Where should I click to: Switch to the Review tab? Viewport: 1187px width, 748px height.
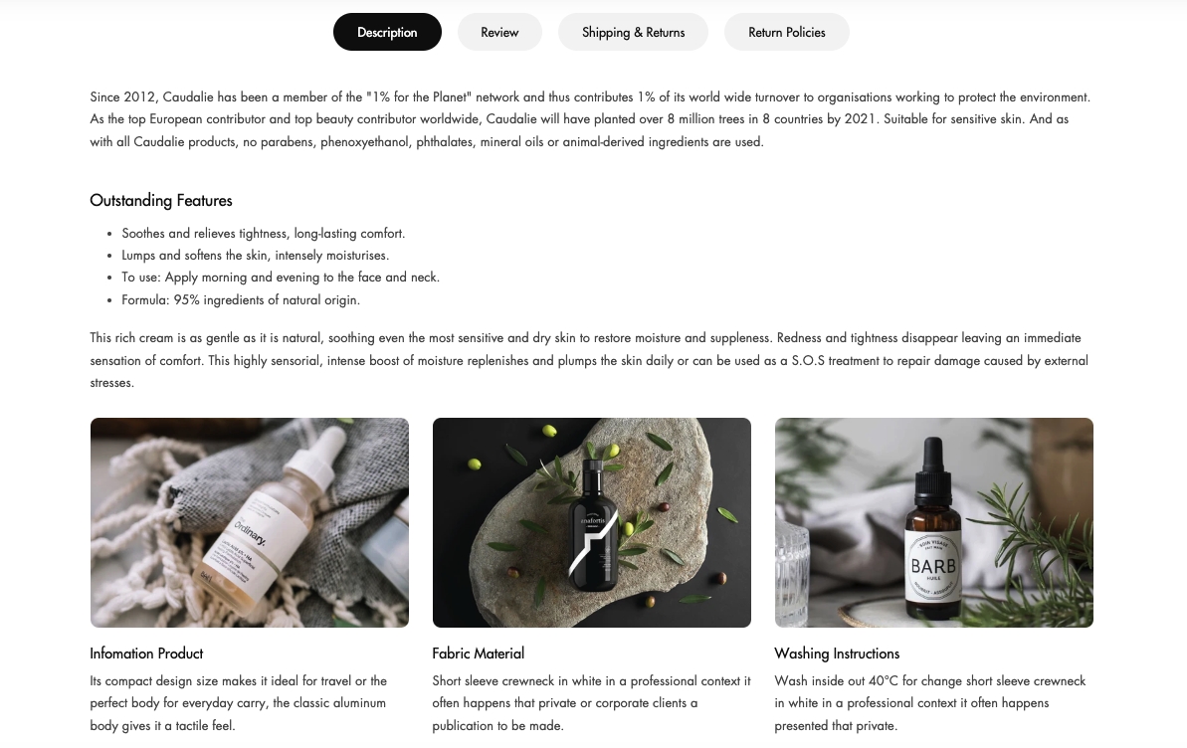pyautogui.click(x=499, y=32)
